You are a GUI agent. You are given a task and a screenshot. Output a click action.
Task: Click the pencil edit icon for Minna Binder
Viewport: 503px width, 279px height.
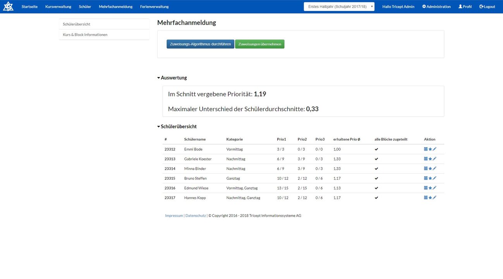coord(434,168)
